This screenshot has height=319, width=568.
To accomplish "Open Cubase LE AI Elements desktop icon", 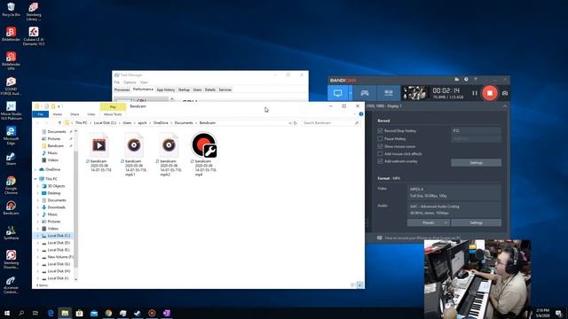I will coord(34,36).
